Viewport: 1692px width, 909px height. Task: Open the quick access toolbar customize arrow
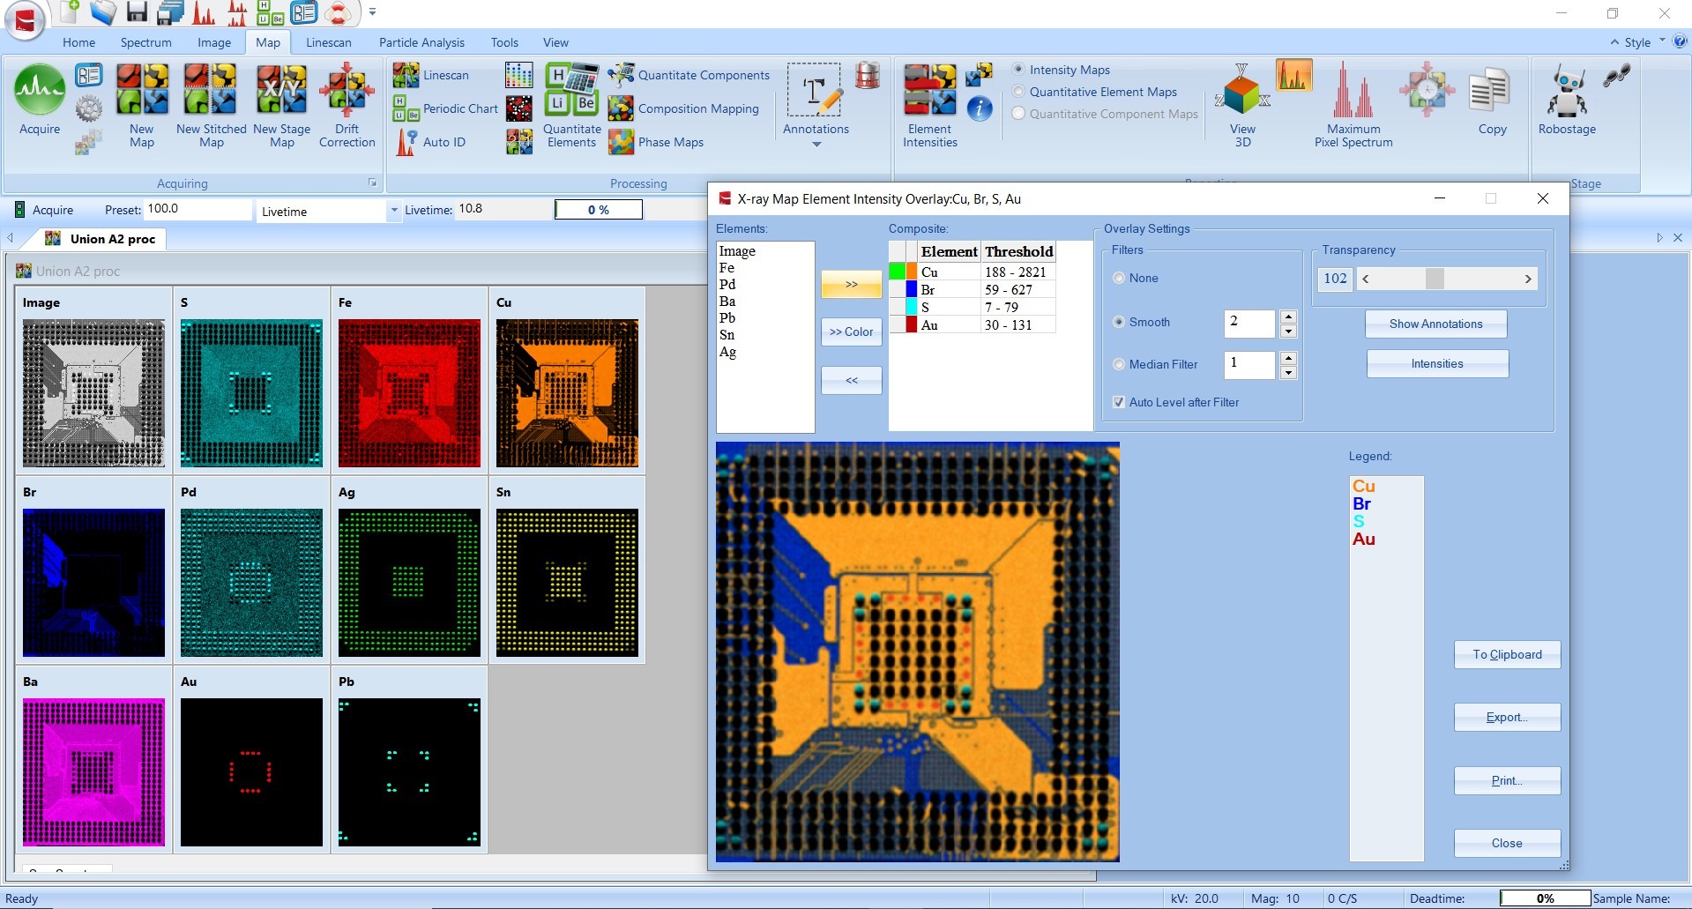[372, 12]
